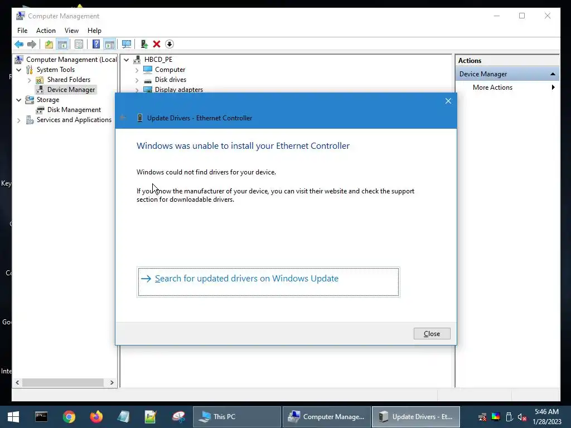
Task: Open the green notepad taskbar icon
Action: click(151, 417)
